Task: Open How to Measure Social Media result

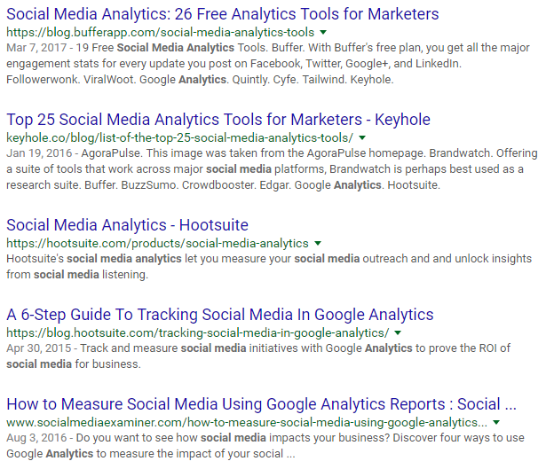Action: point(261,404)
